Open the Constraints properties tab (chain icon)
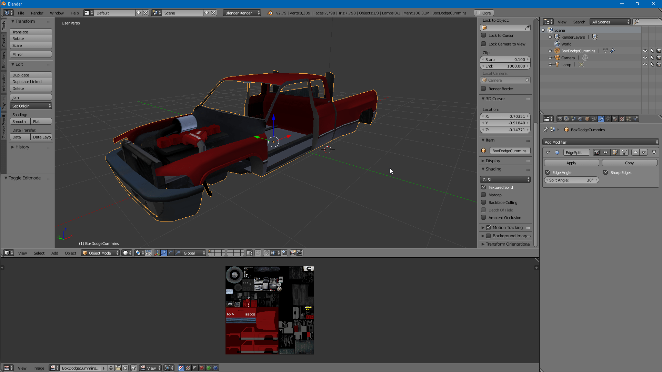The height and width of the screenshot is (372, 662). (x=594, y=119)
